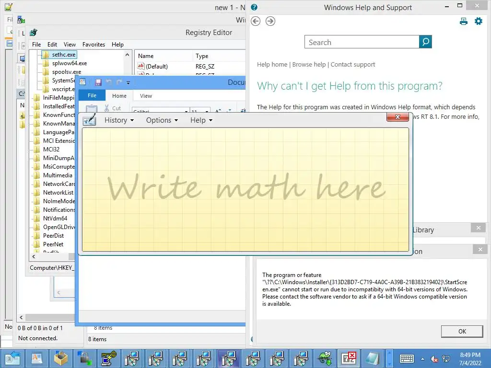
Task: Go back in Windows Help and Support
Action: pyautogui.click(x=256, y=21)
